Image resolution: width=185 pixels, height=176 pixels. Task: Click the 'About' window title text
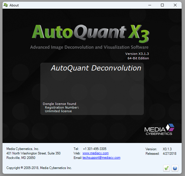click(x=14, y=5)
